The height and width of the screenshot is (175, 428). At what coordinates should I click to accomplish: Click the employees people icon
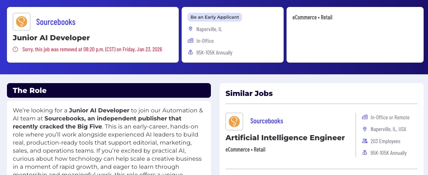[364, 141]
